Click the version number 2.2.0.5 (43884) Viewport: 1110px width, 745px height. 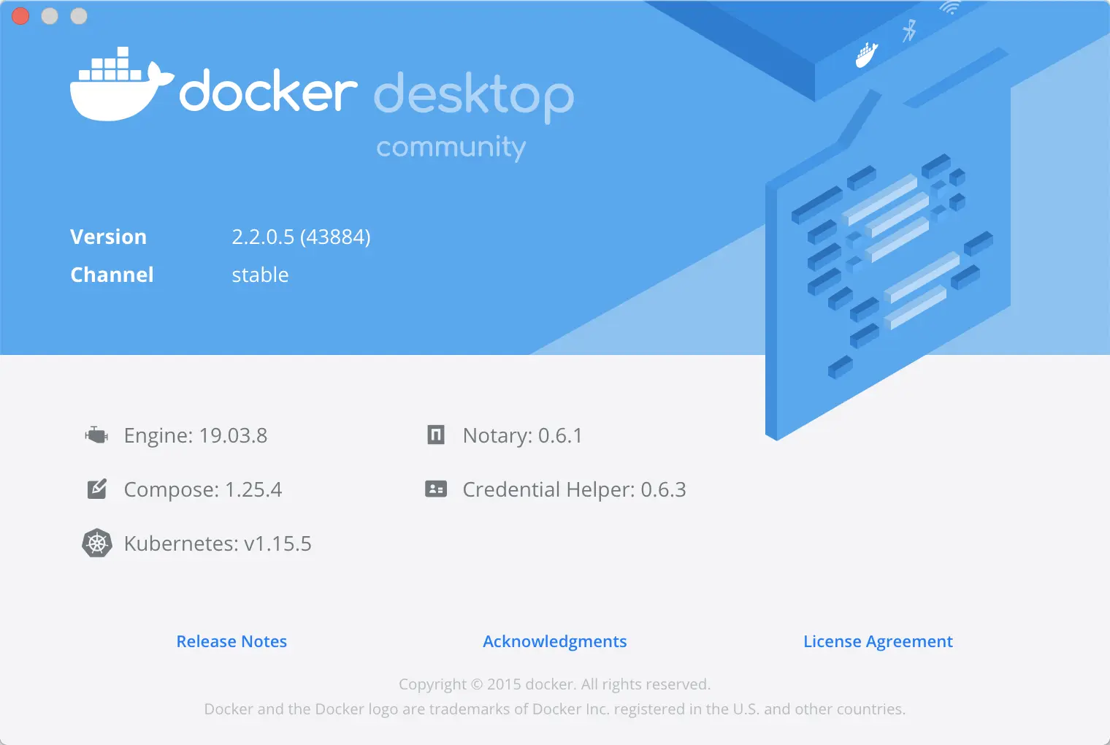(x=301, y=237)
